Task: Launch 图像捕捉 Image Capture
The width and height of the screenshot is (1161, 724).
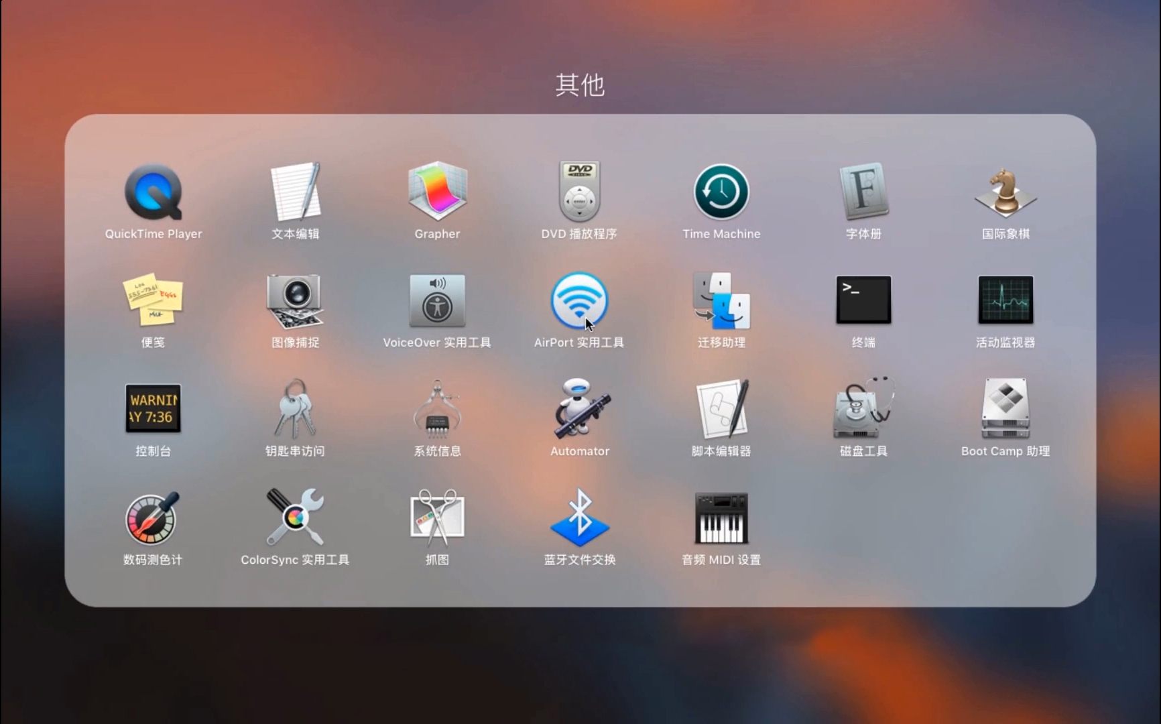Action: 295,301
